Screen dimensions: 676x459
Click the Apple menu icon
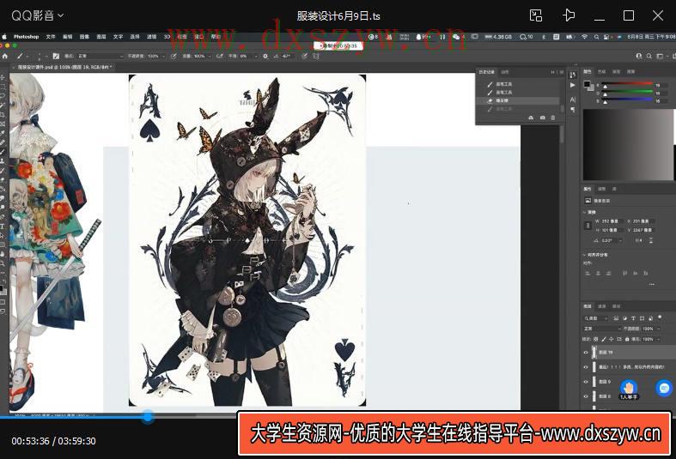click(x=4, y=37)
